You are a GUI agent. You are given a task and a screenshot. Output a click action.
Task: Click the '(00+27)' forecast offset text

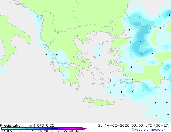click(x=162, y=126)
